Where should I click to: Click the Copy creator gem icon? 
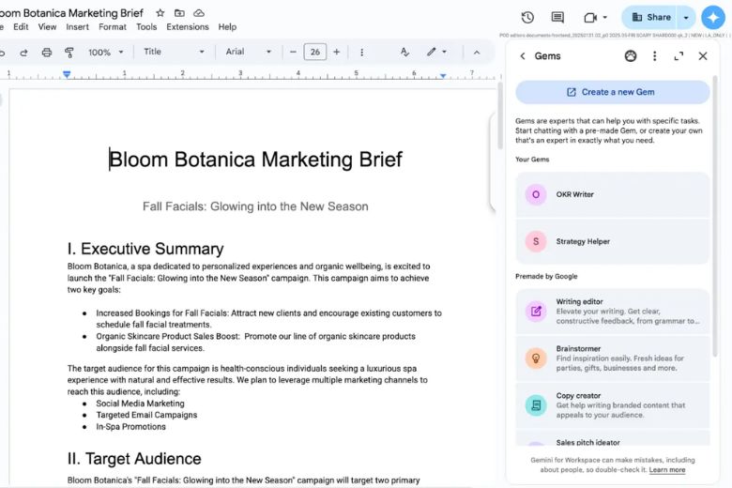pos(536,404)
